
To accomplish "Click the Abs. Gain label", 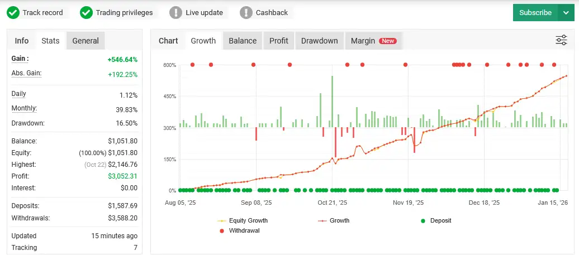I will click(26, 73).
